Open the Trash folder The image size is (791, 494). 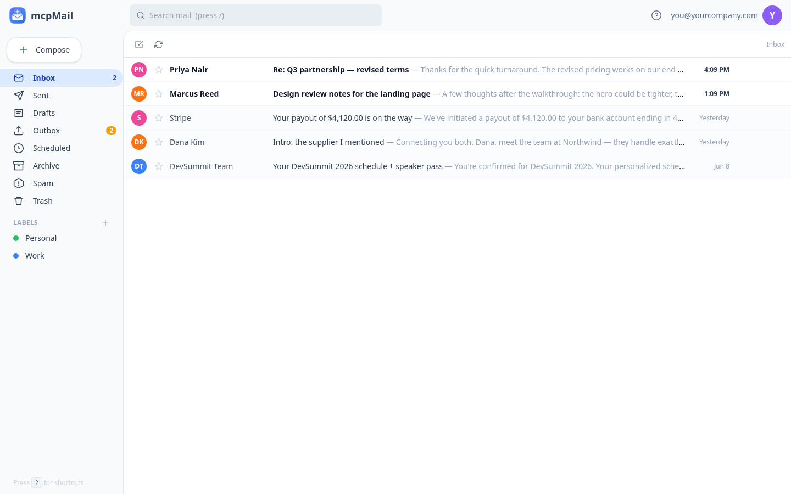(62, 201)
